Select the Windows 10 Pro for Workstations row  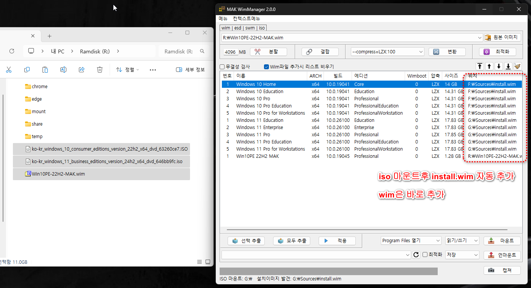coord(372,113)
